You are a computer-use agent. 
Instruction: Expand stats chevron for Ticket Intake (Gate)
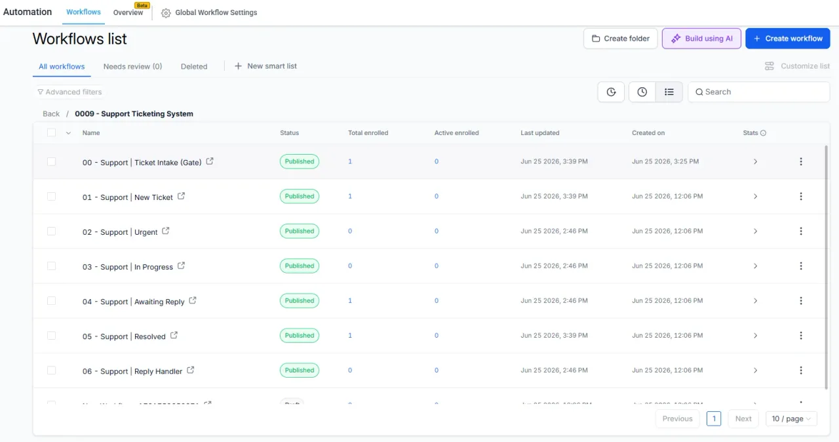coord(755,161)
